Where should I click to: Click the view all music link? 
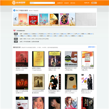(x=92, y=47)
